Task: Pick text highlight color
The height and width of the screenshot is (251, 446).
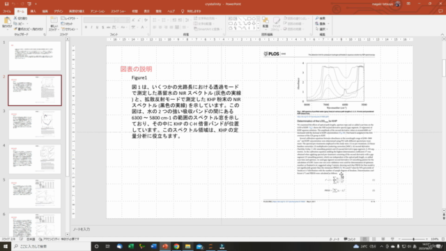Action: 133,27
